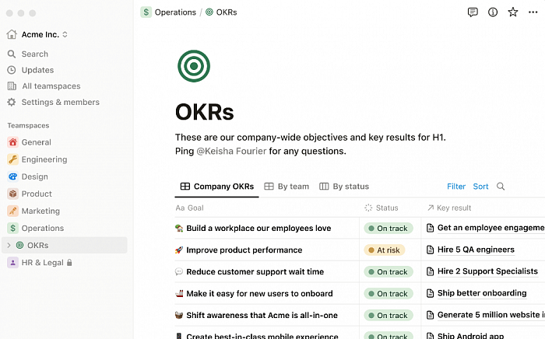Expand the OKRs page in sidebar
The width and height of the screenshot is (545, 339).
(x=9, y=246)
